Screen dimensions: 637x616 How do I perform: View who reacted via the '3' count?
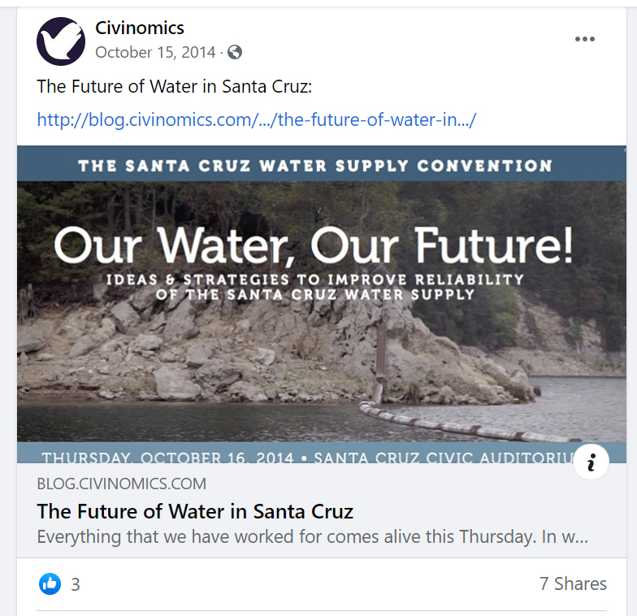pyautogui.click(x=76, y=584)
